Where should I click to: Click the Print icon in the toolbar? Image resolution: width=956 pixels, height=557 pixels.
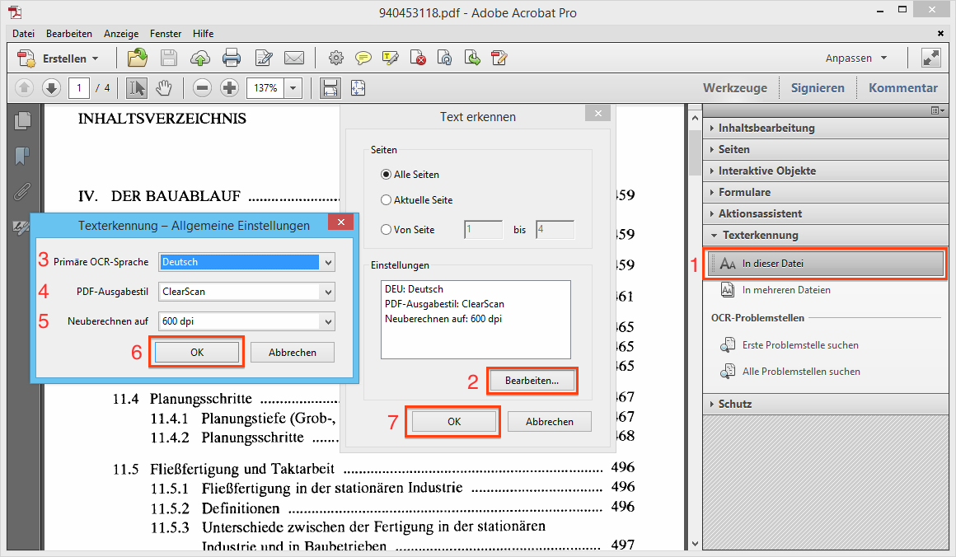tap(232, 59)
